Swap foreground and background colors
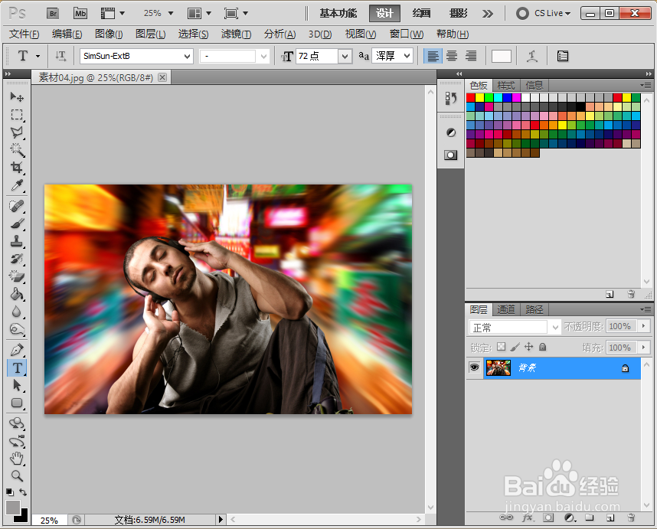 [23, 492]
